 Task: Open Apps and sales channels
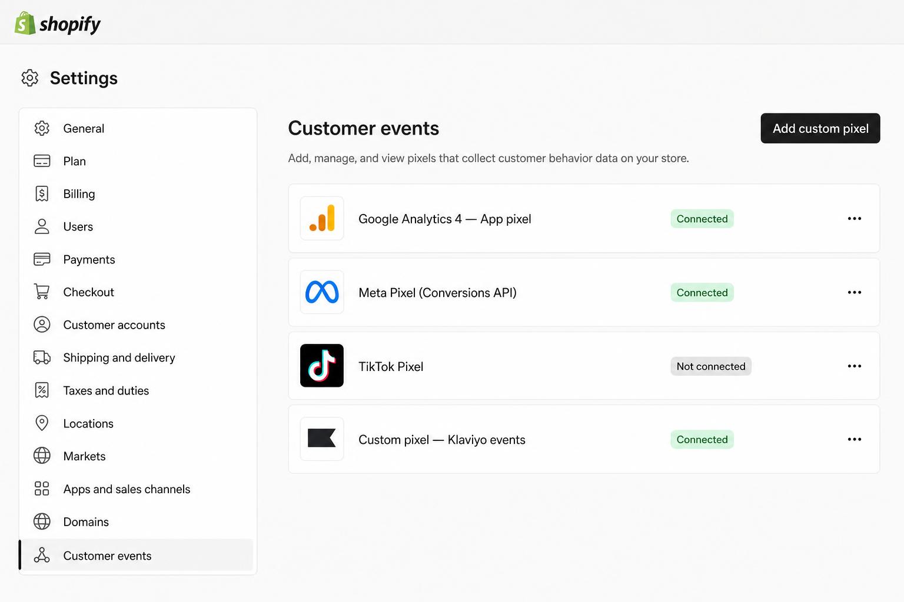coord(138,489)
